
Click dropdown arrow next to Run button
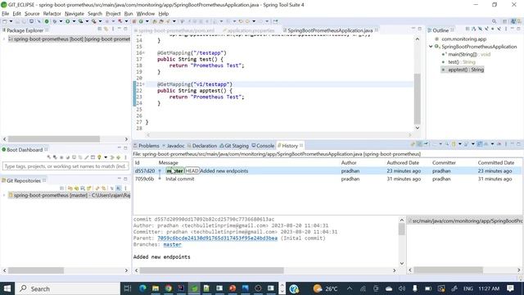74,21
